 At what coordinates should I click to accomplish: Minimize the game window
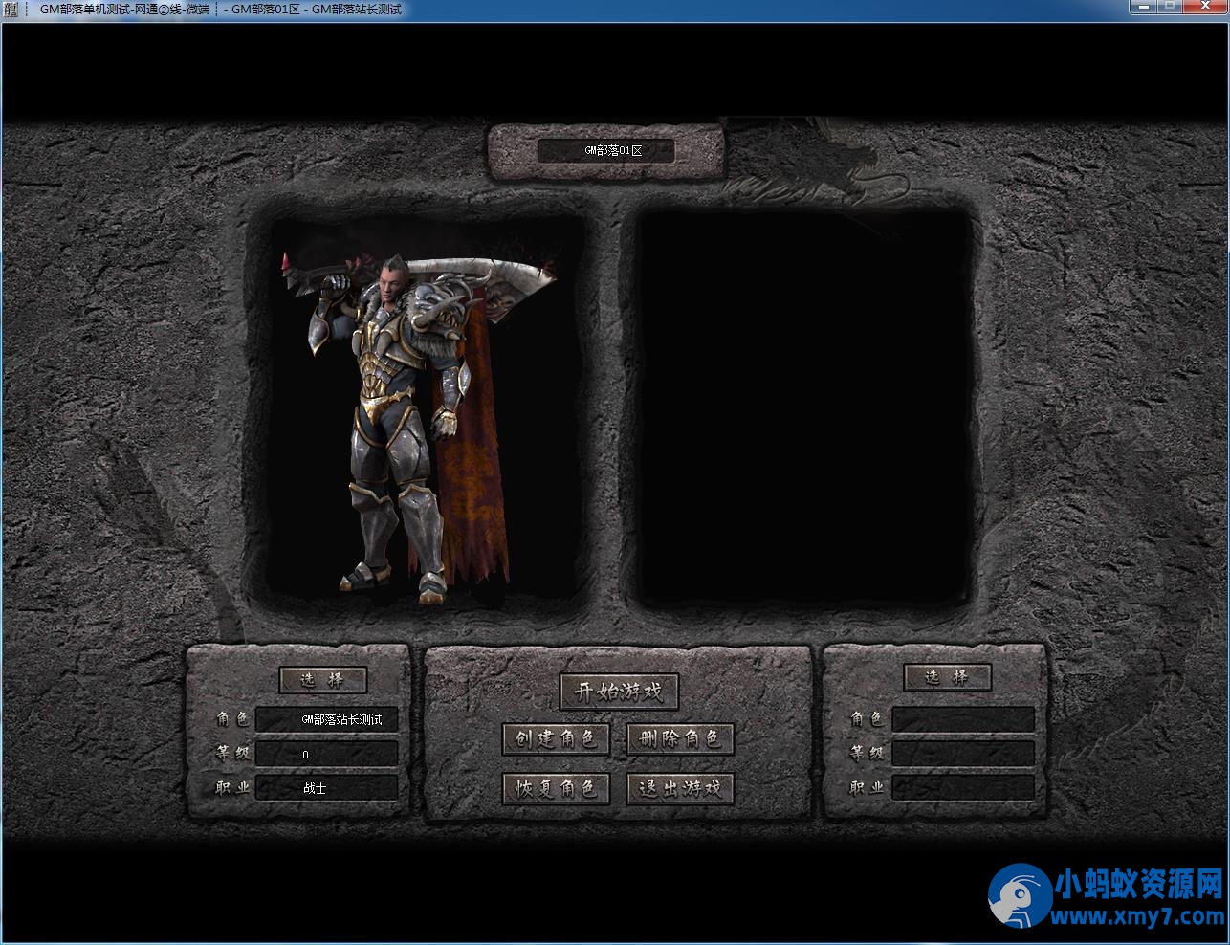tap(1145, 7)
